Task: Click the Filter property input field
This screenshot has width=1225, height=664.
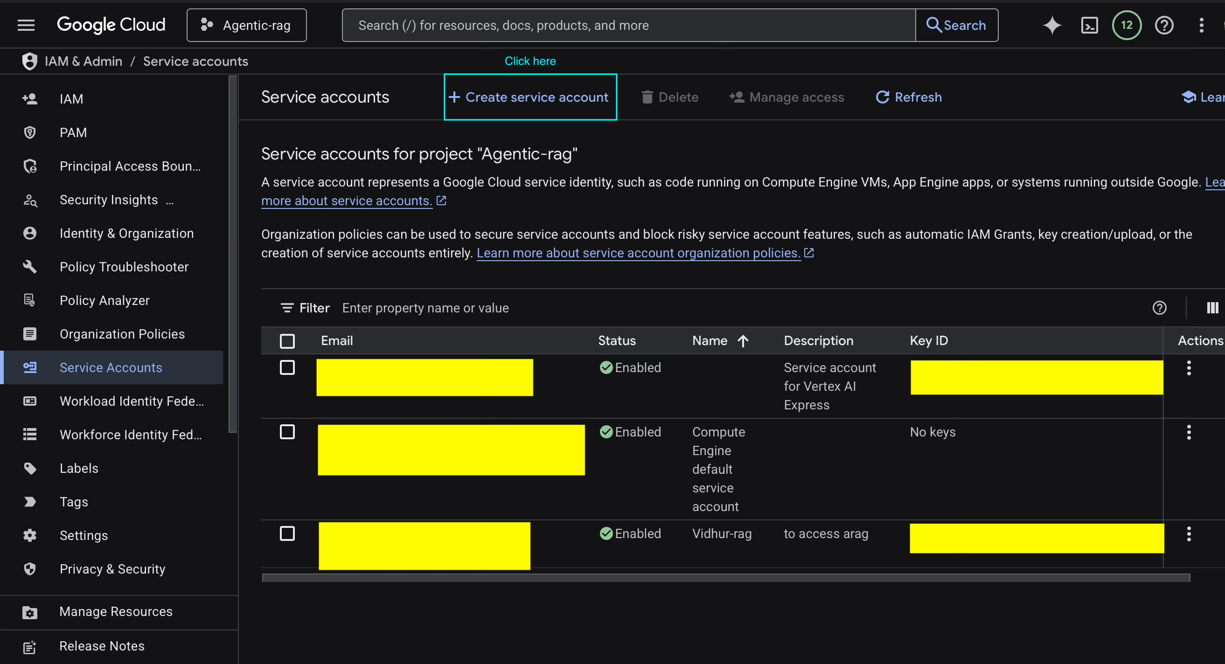Action: 425,308
